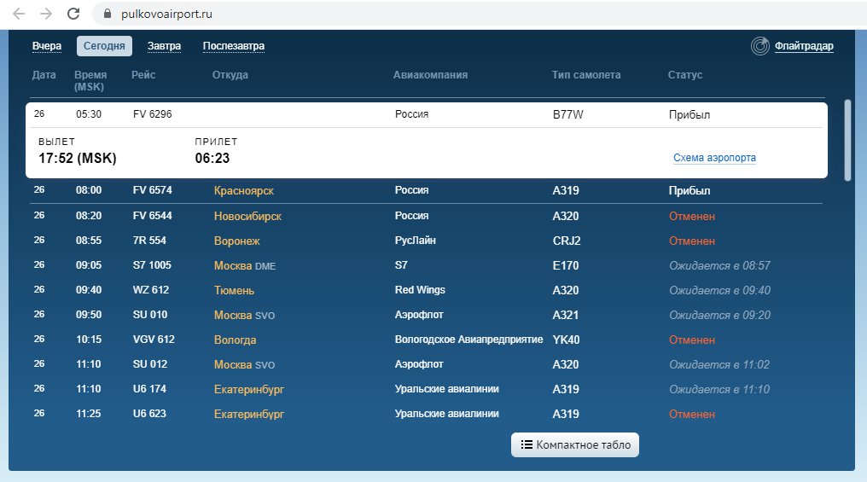
Task: Click the aircraft type B77W
Action: [x=567, y=114]
